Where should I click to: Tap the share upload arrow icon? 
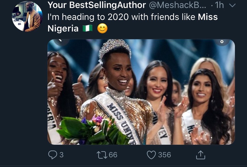point(200,155)
